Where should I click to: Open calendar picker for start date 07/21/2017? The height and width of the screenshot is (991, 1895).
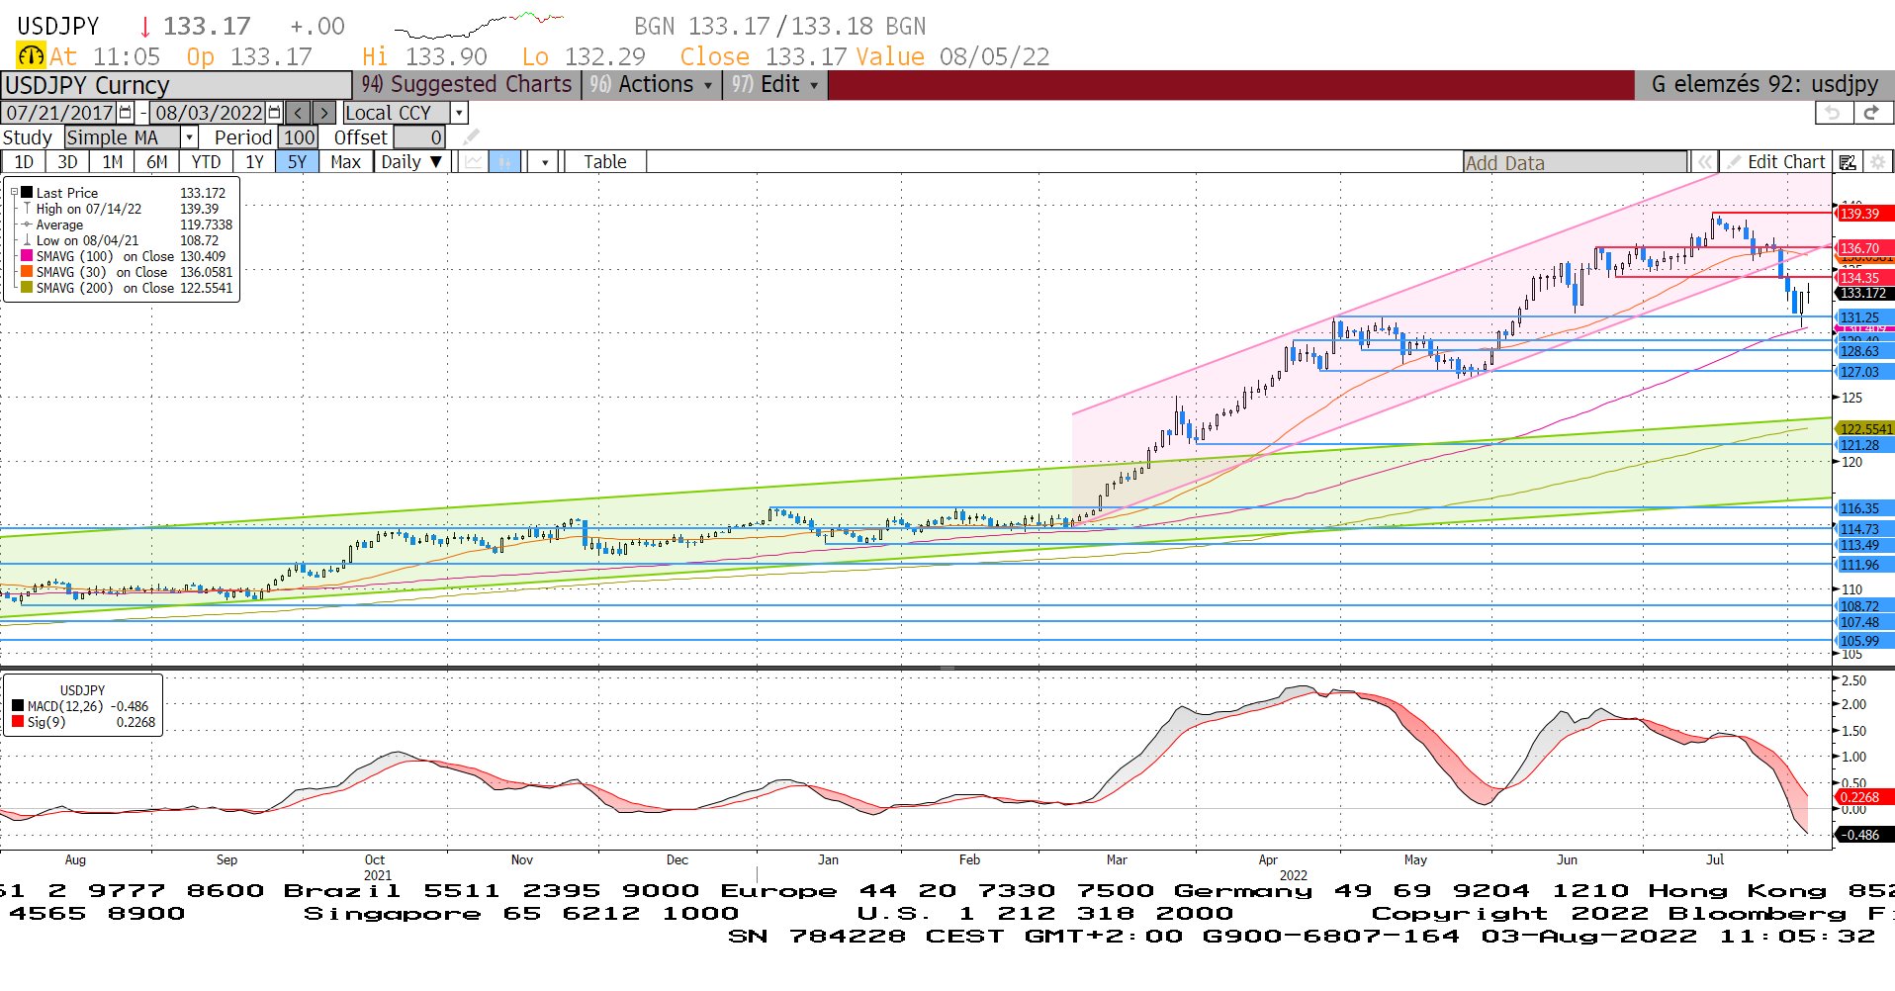pyautogui.click(x=126, y=113)
